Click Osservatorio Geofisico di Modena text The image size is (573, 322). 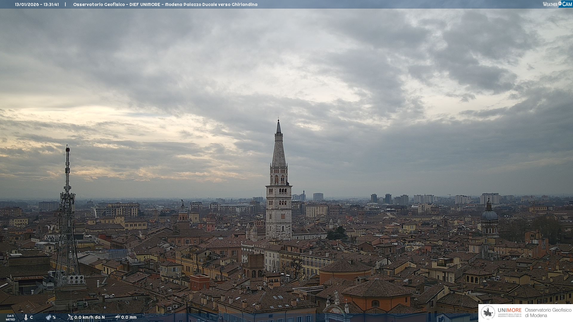(548, 313)
